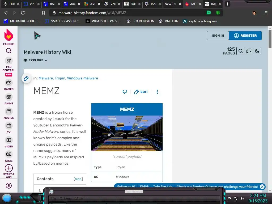Click the Register button
Image resolution: width=272 pixels, height=204 pixels.
pos(245,36)
